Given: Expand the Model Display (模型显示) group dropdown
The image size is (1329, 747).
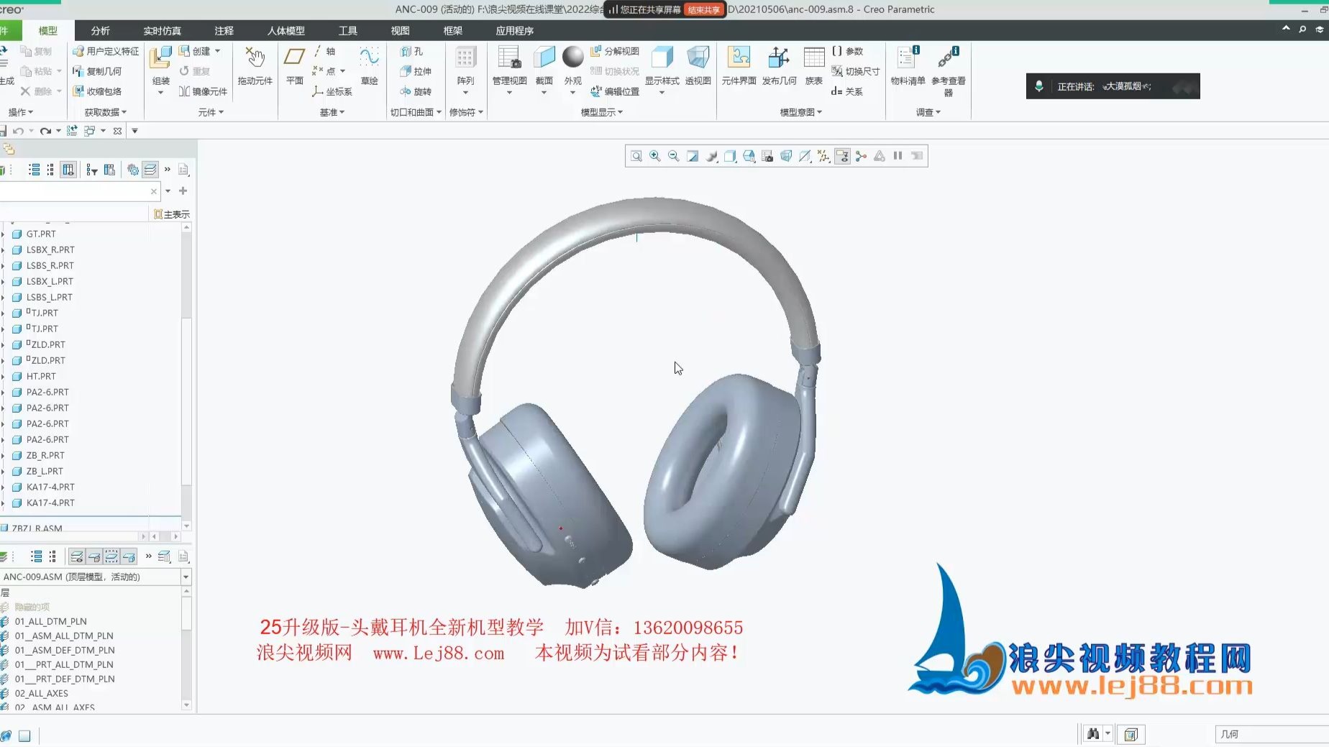Looking at the screenshot, I should [x=602, y=112].
